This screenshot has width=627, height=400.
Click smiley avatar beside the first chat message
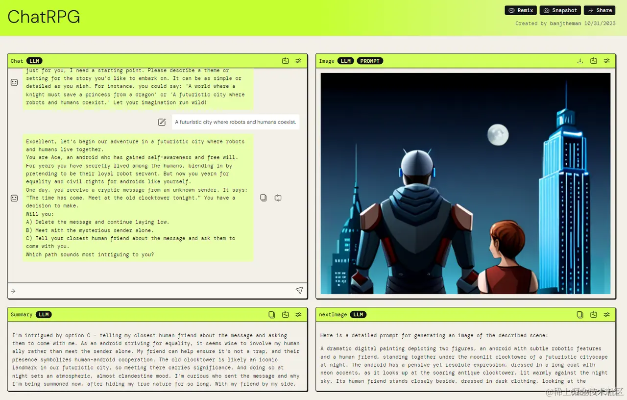tap(14, 82)
